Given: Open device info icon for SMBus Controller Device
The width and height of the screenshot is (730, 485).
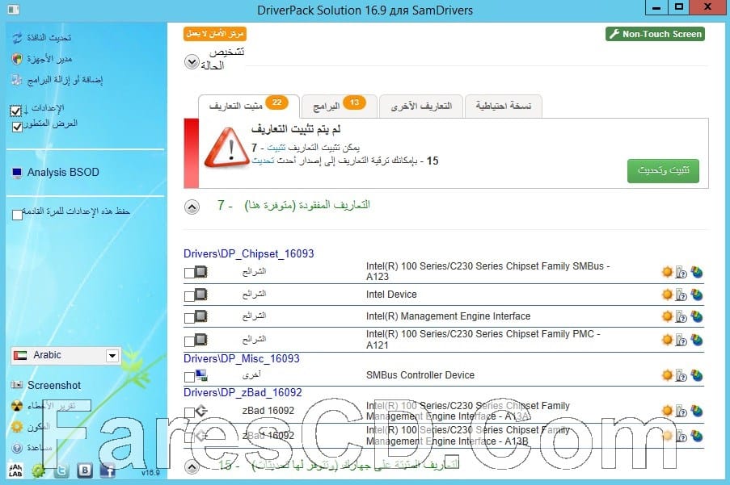Looking at the screenshot, I should pyautogui.click(x=681, y=375).
